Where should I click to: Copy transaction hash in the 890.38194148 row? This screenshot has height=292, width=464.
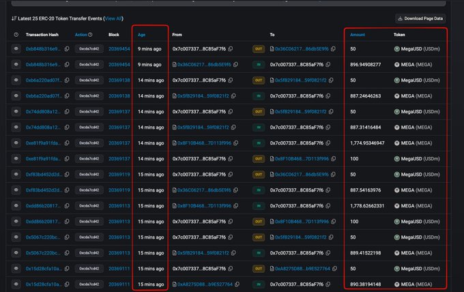coord(67,284)
